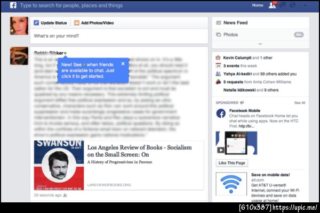The width and height of the screenshot is (320, 213).
Task: Click the News Feed list icon
Action: click(x=218, y=22)
